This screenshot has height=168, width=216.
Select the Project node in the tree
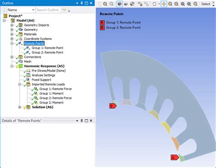[x=15, y=16]
